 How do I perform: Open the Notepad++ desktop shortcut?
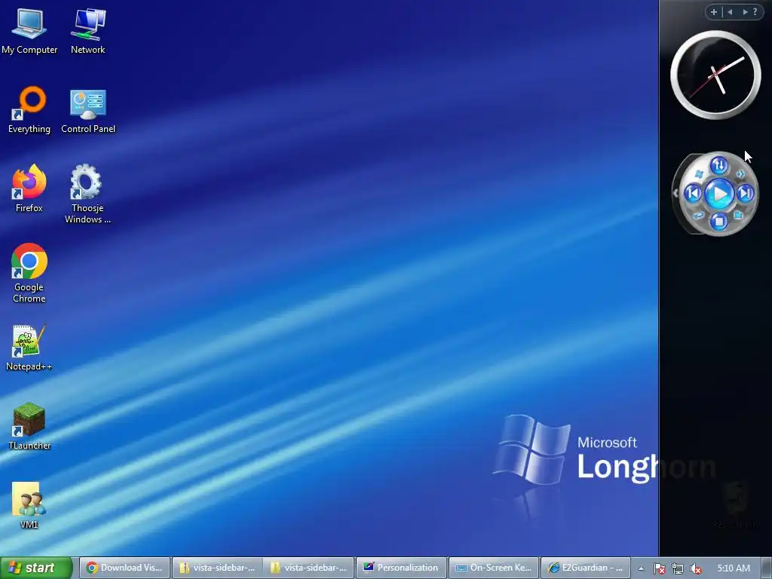point(29,348)
